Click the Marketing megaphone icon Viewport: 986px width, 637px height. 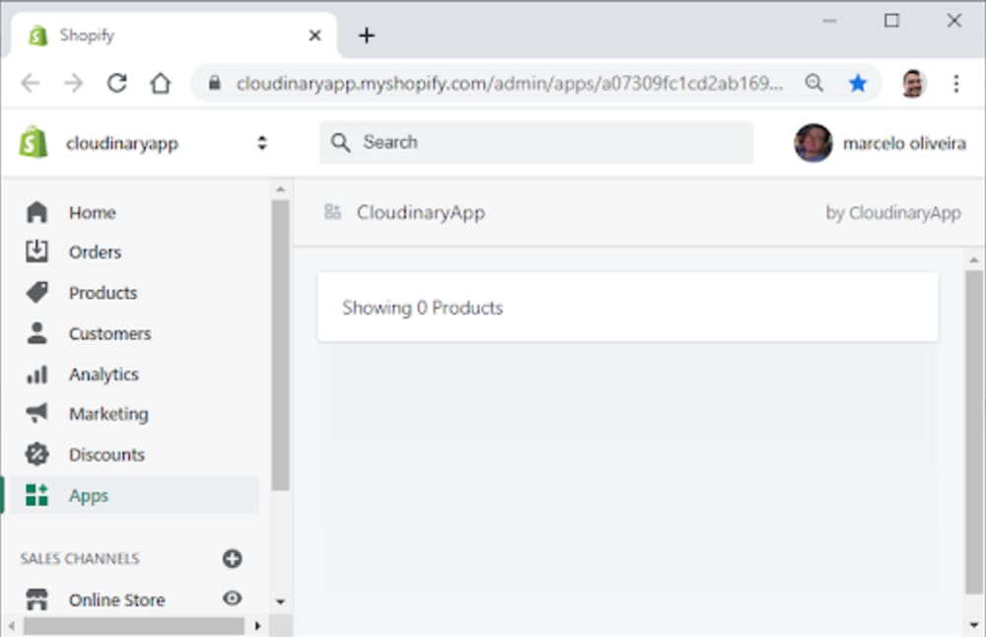[36, 413]
